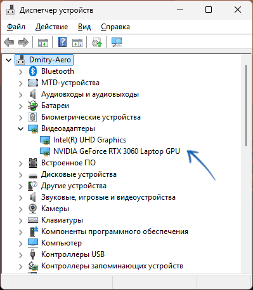This screenshot has width=253, height=290.
Task: Expand the Встроенное ПО category
Action: coord(20,163)
